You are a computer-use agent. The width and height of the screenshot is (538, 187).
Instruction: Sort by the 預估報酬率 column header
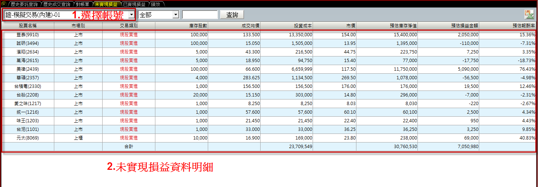pos(524,26)
